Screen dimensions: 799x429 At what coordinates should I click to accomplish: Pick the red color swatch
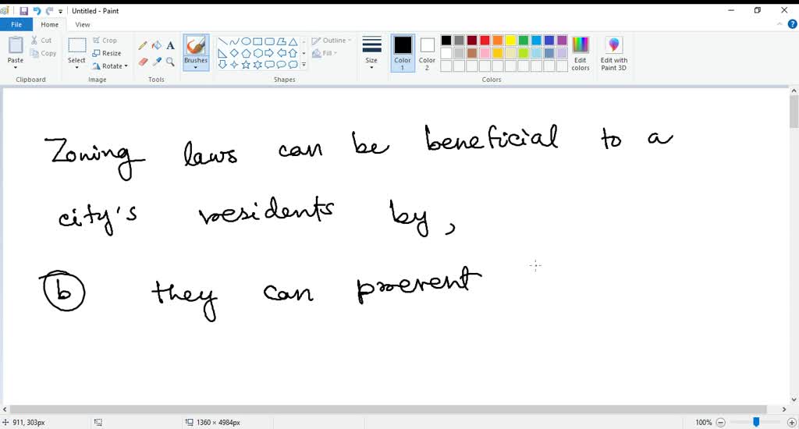(485, 41)
